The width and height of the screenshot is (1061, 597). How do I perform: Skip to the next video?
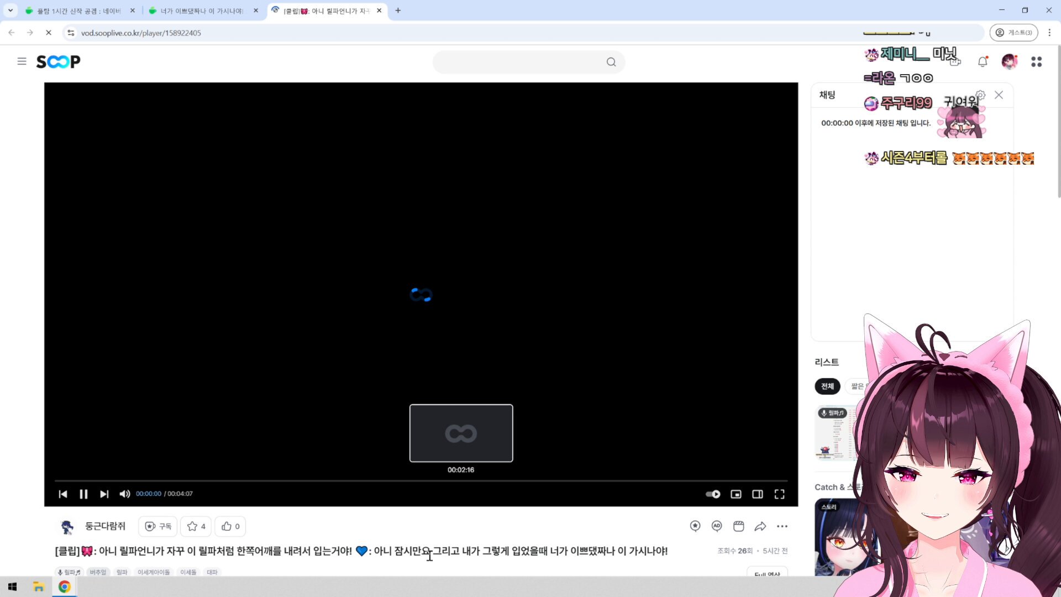104,494
